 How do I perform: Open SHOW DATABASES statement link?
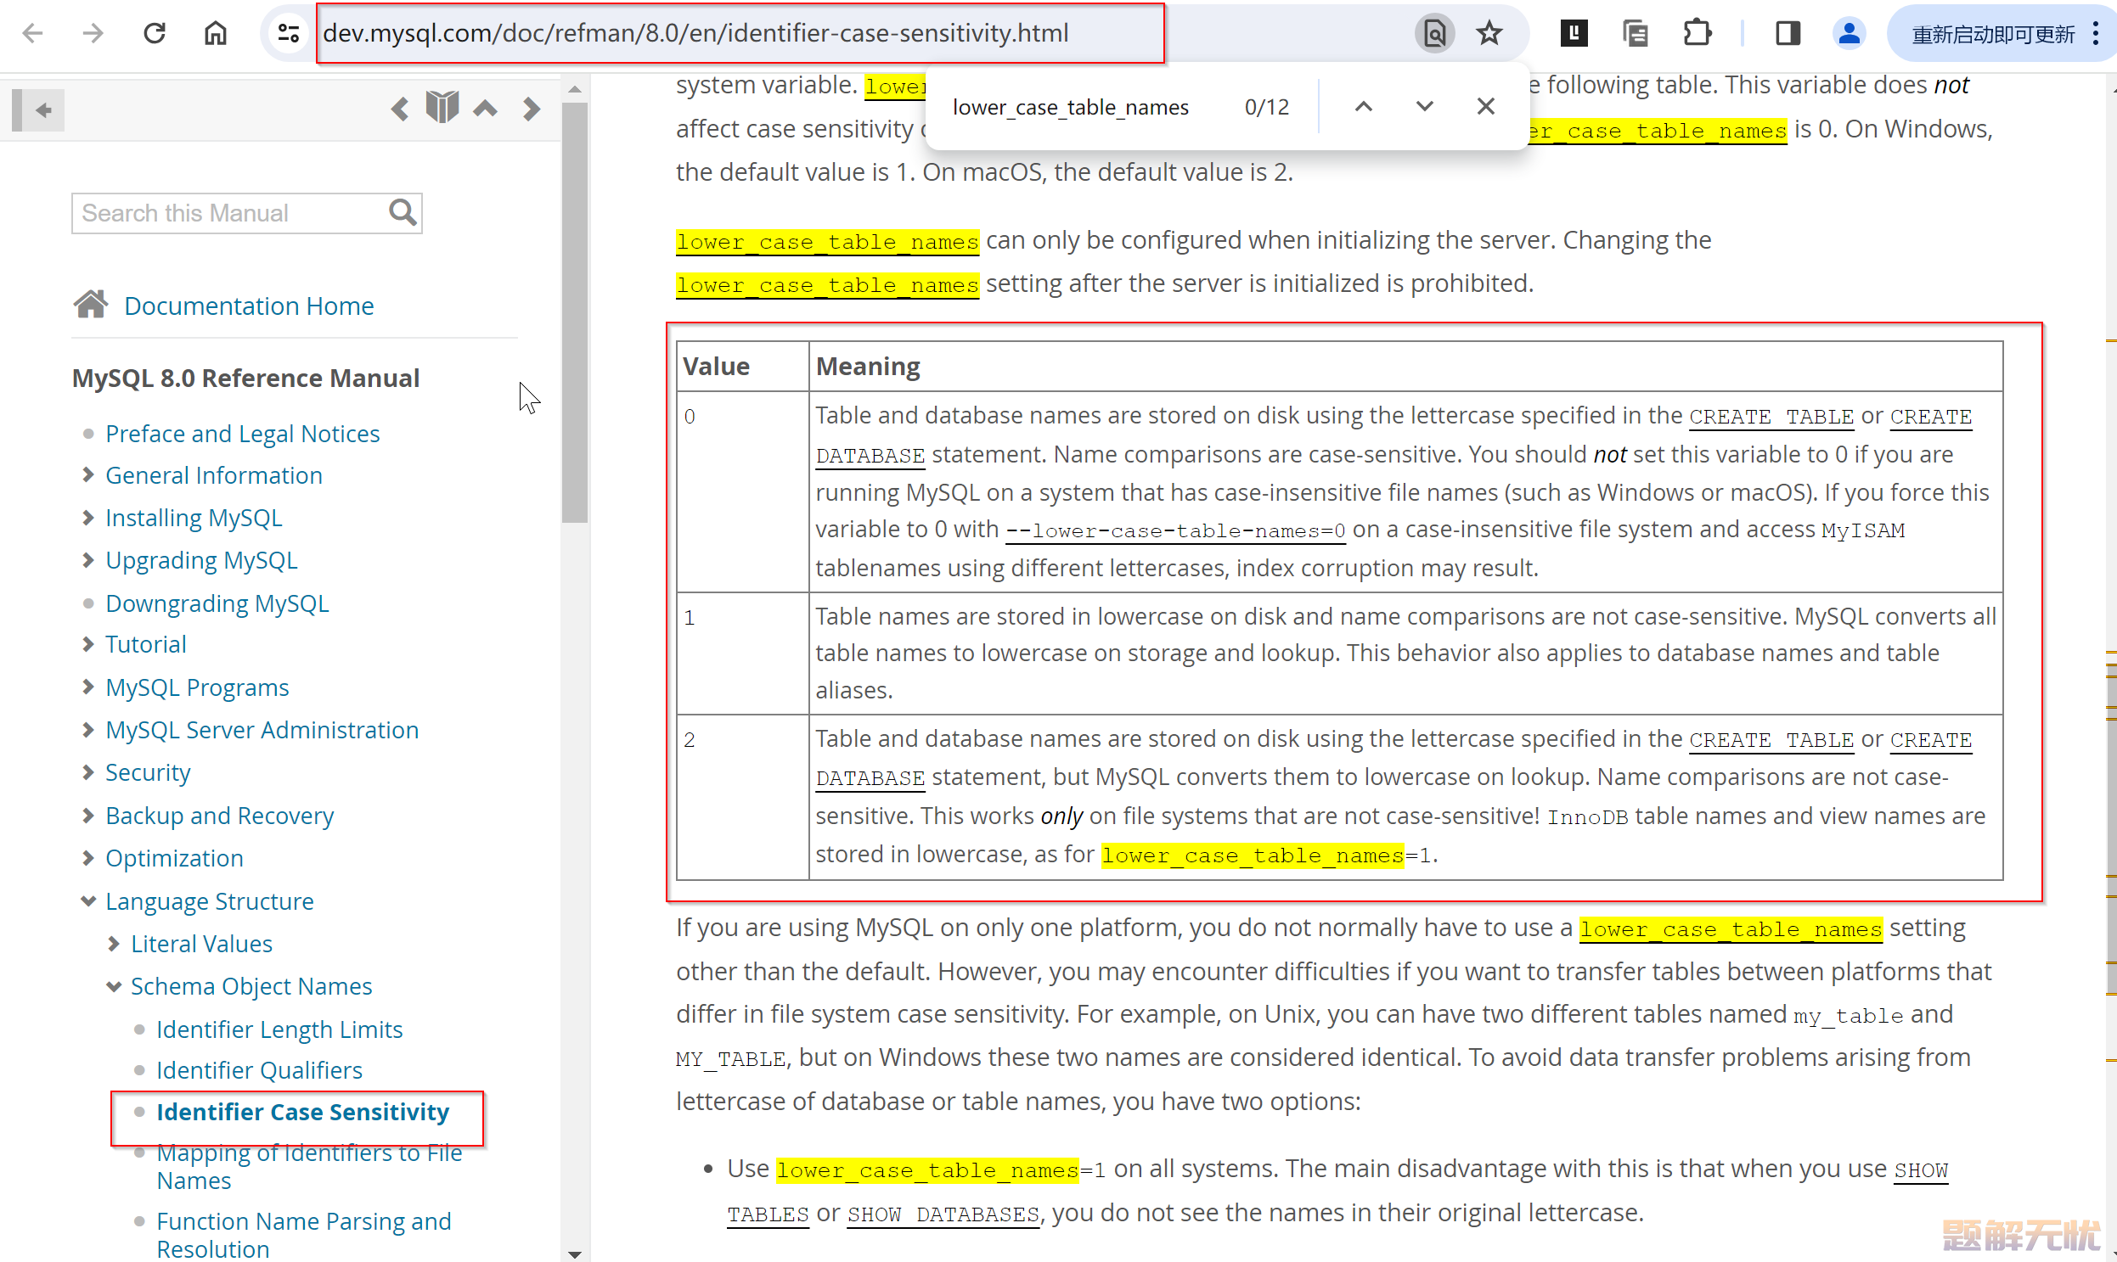point(943,1214)
